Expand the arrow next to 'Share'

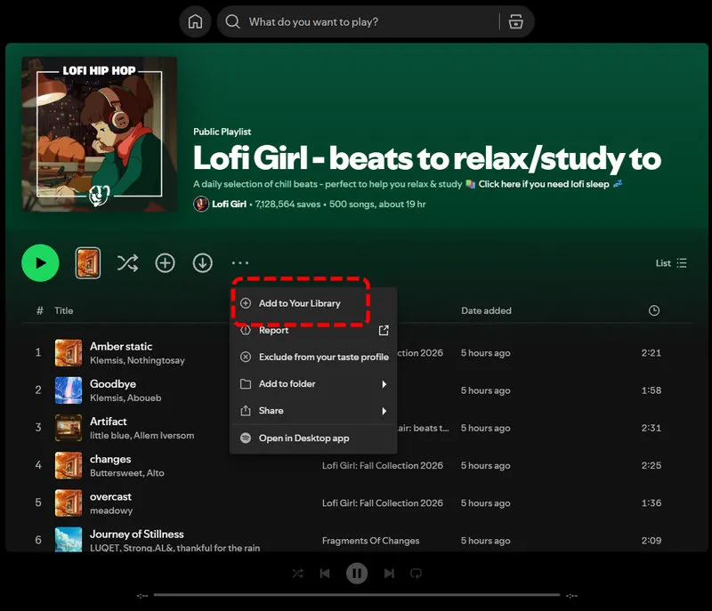(384, 411)
